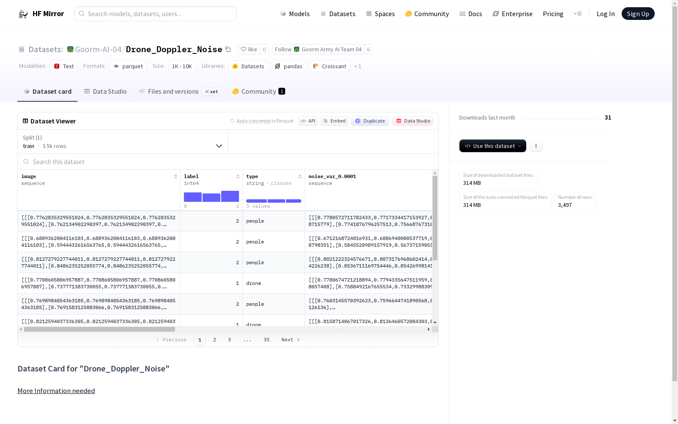Copy dataset name with the copy icon
The width and height of the screenshot is (678, 424).
pyautogui.click(x=228, y=49)
